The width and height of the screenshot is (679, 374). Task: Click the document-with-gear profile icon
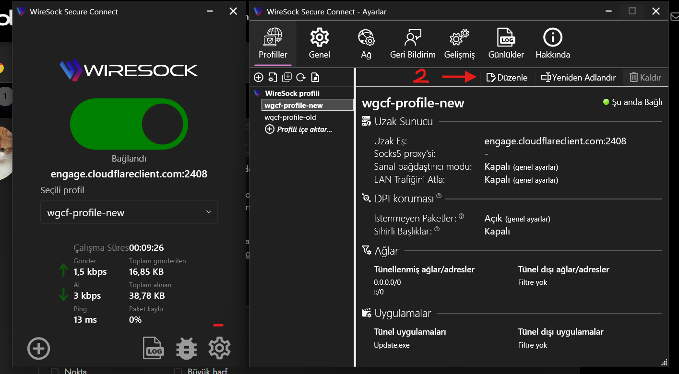pos(273,77)
